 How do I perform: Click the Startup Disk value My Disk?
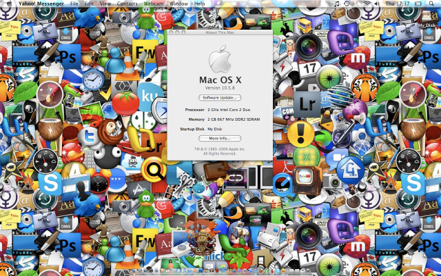[x=214, y=129]
